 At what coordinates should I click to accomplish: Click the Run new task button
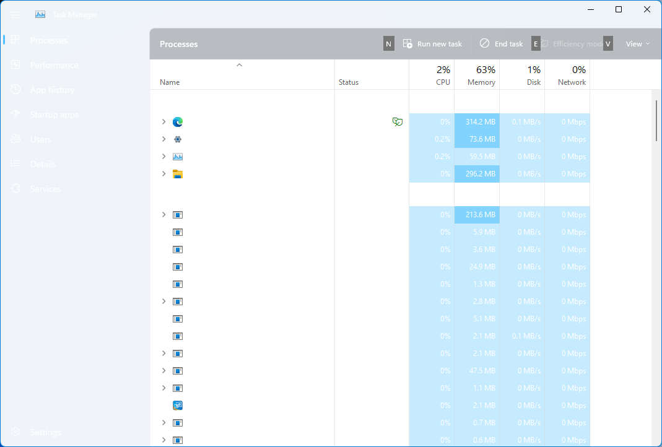click(432, 44)
